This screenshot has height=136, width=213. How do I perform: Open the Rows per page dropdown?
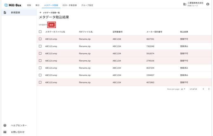point(183,89)
